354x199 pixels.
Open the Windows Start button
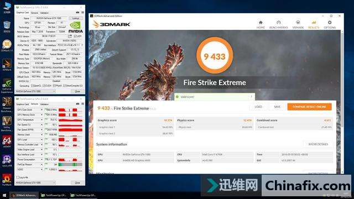tap(4, 195)
